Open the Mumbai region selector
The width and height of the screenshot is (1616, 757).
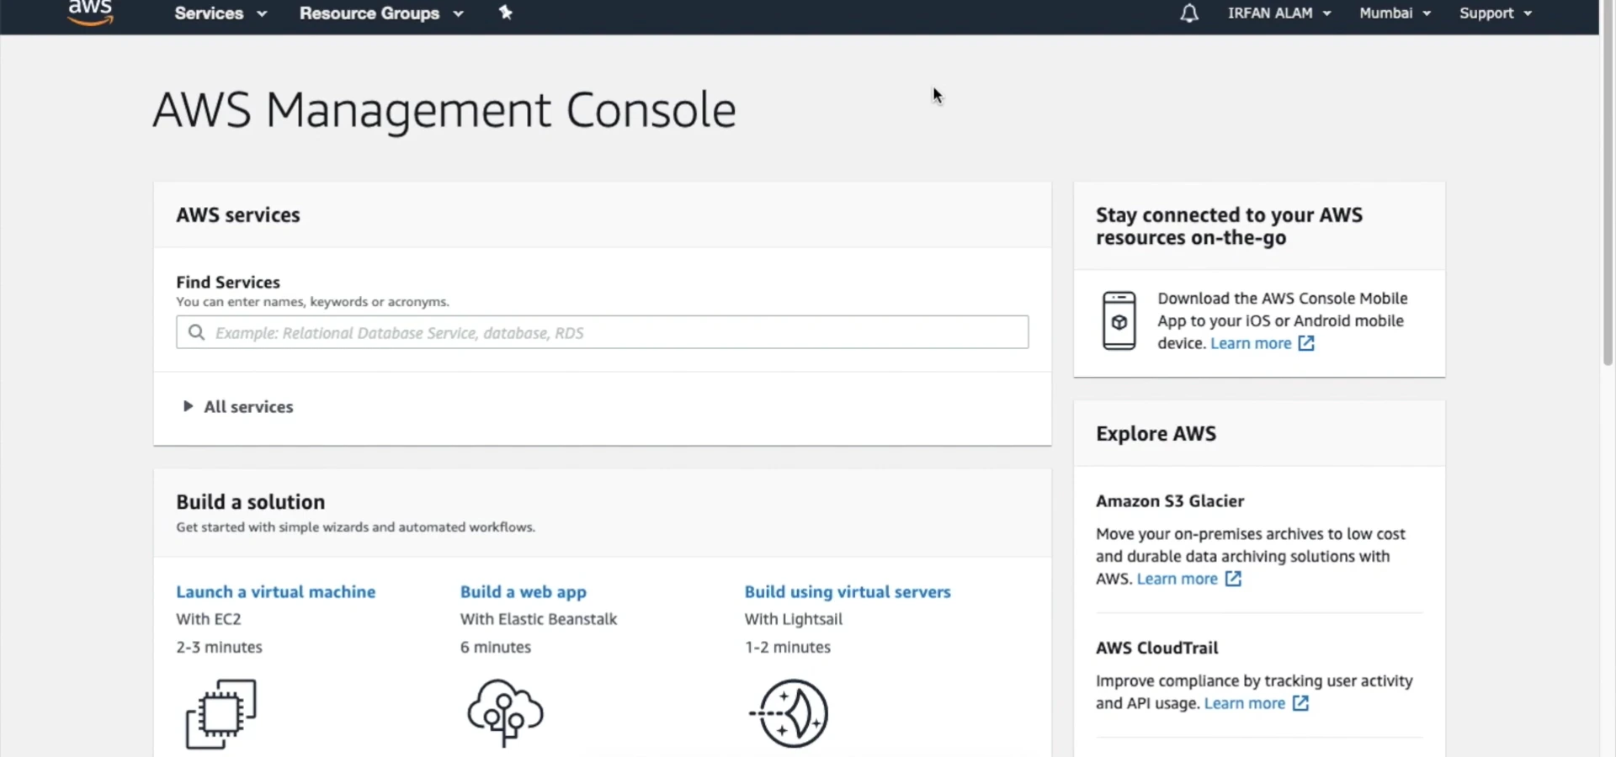1395,13
